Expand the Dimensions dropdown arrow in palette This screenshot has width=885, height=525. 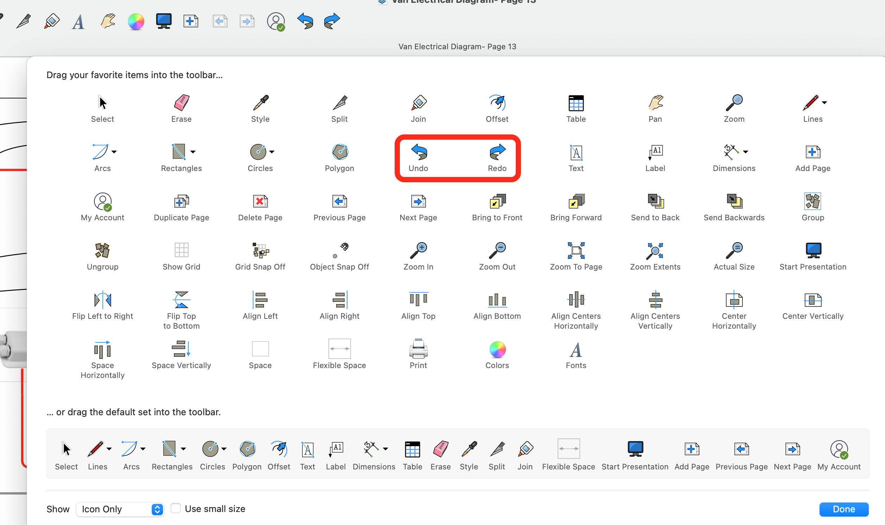point(746,152)
